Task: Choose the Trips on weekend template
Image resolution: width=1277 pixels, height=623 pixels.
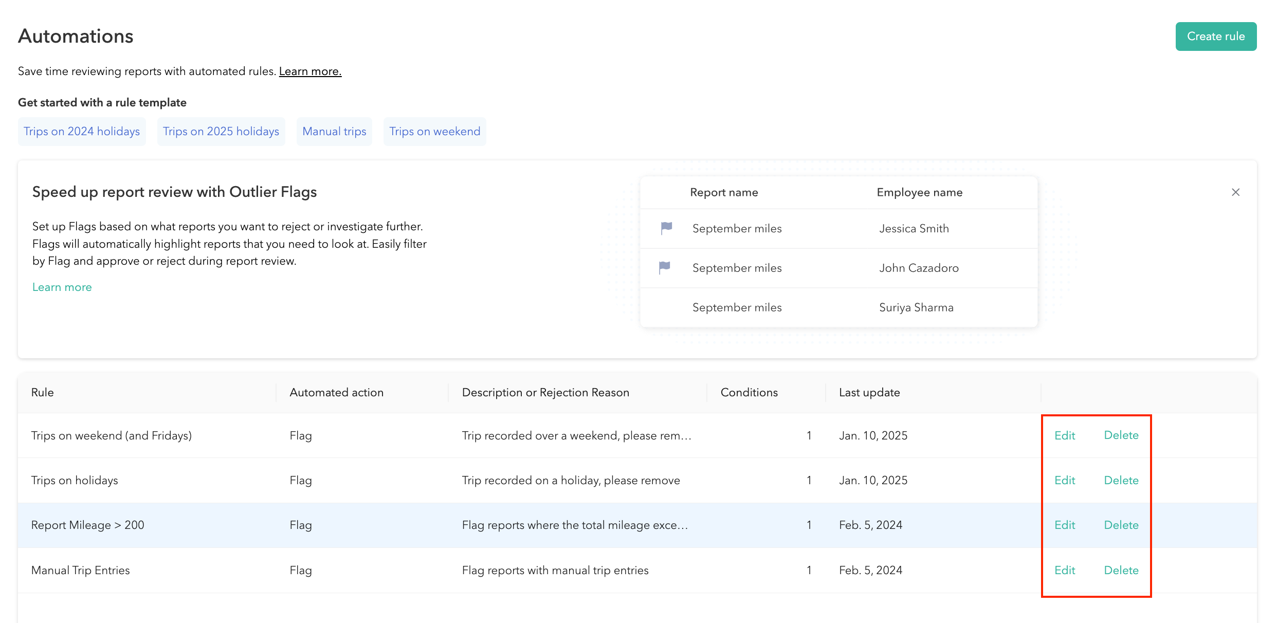Action: (434, 132)
